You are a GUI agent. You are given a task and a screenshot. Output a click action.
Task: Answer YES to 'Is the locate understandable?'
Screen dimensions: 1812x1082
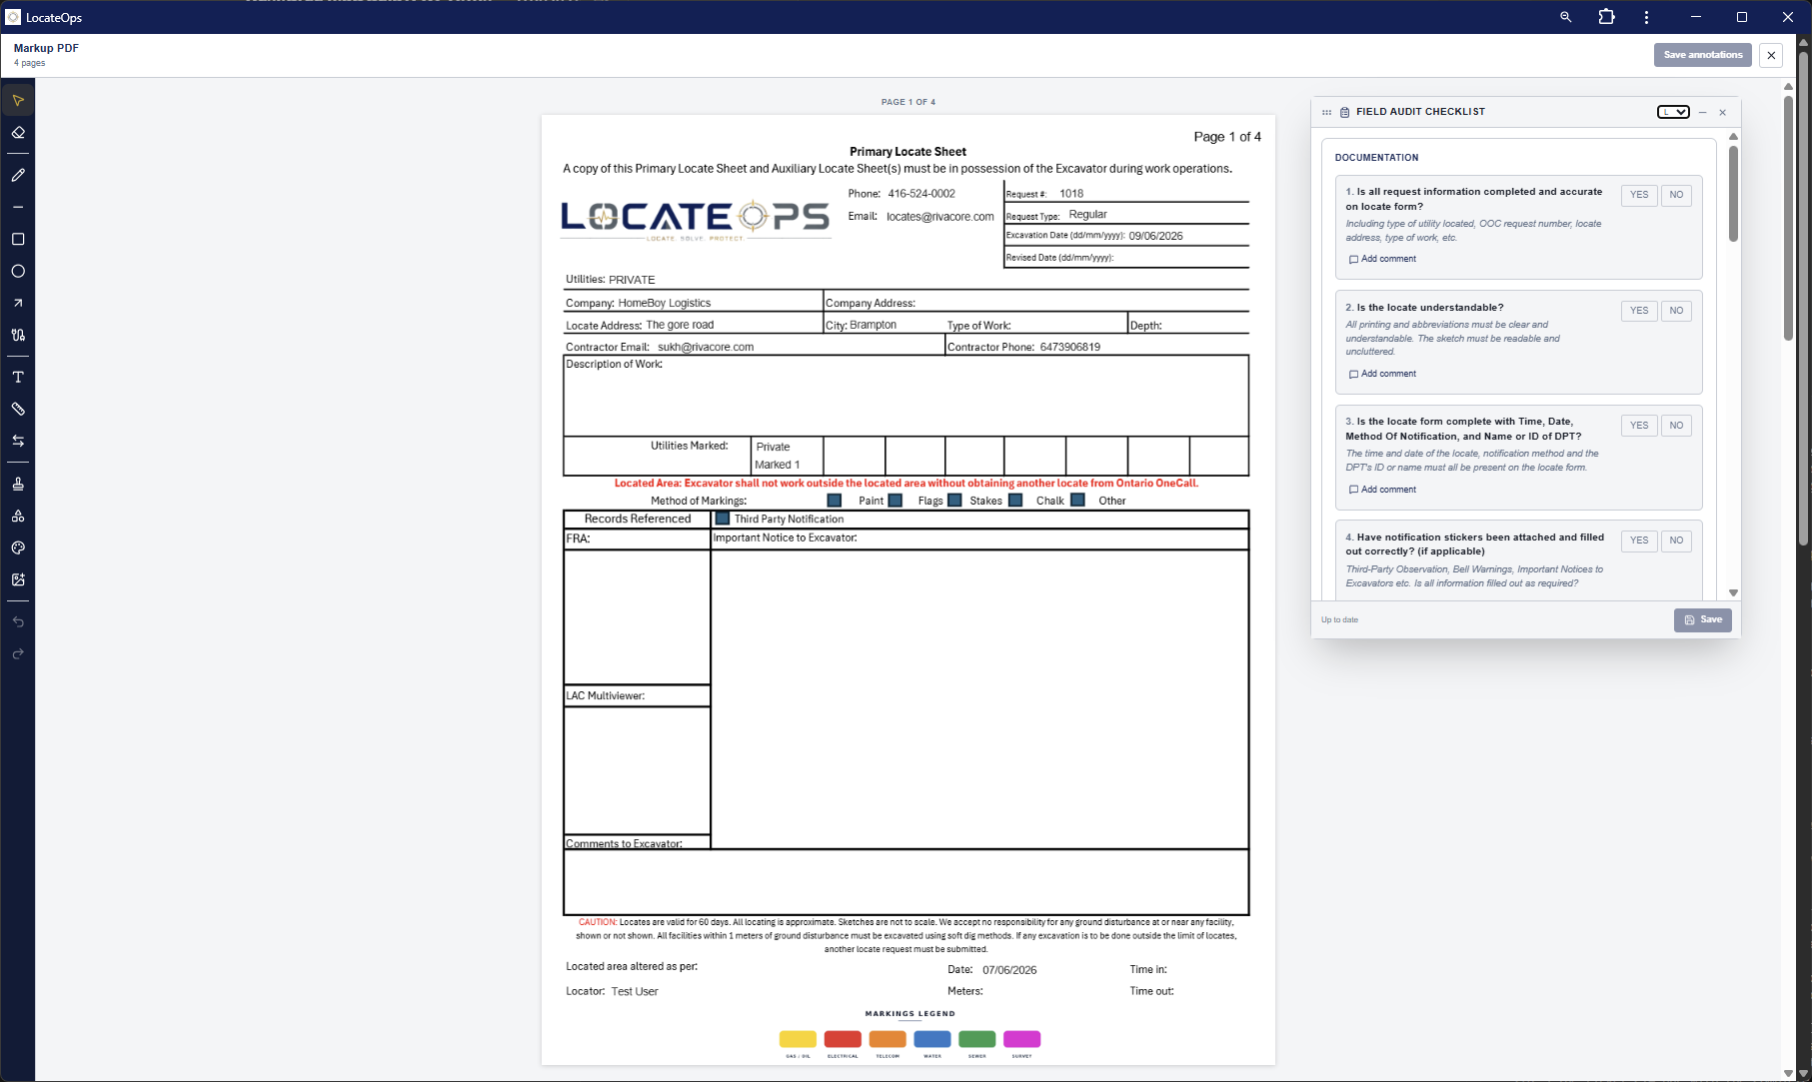click(x=1639, y=311)
